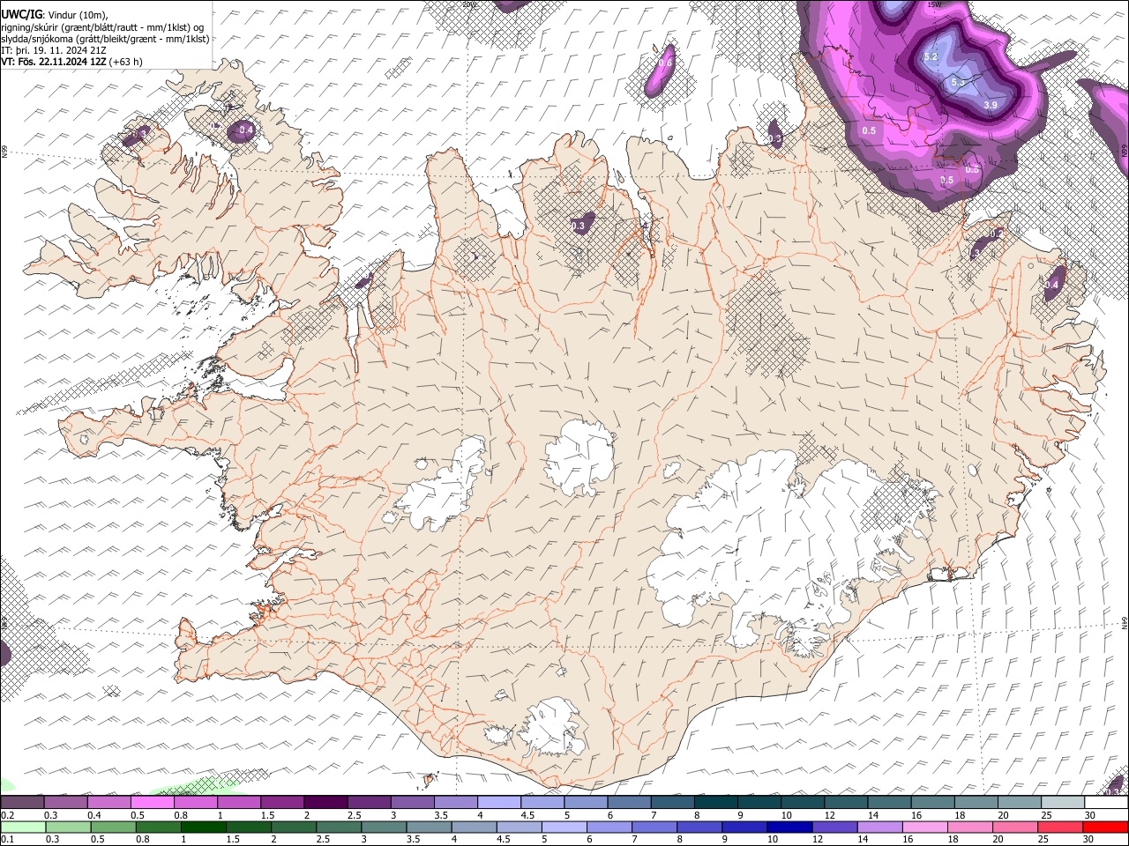Click the '0.2' label in the upper legend
This screenshot has width=1129, height=846.
click(x=7, y=815)
